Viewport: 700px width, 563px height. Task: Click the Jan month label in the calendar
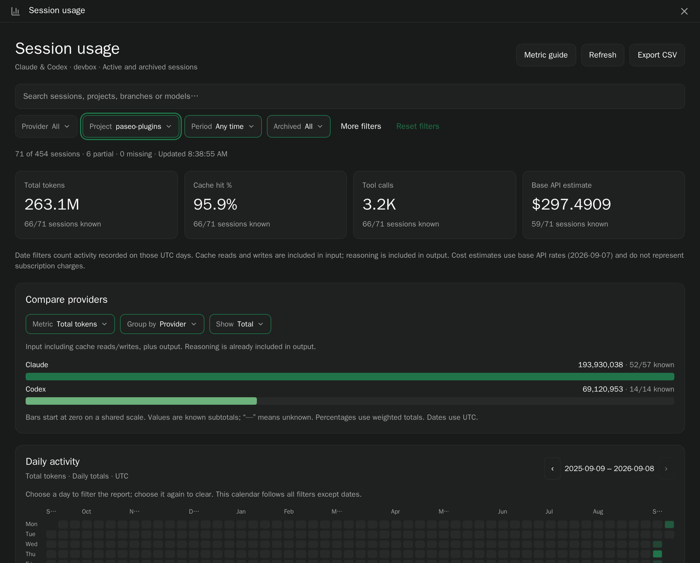pos(241,512)
